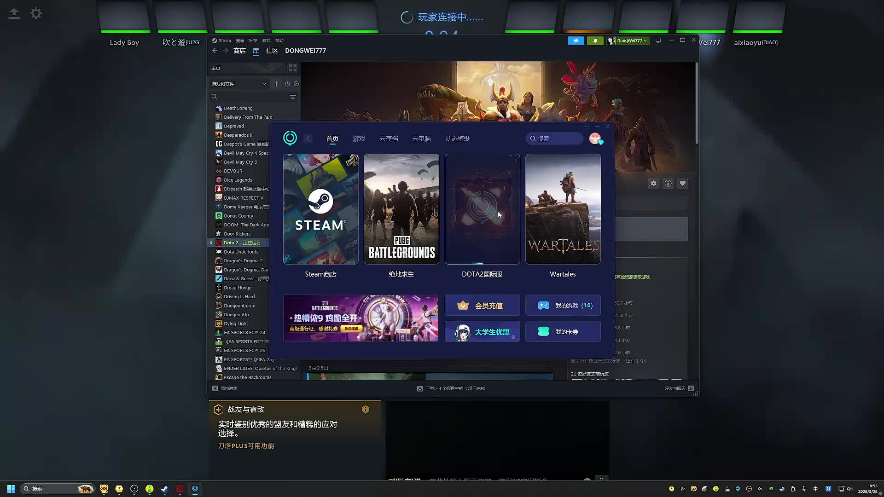Open 社区 tab in Steam navigation

tap(272, 51)
